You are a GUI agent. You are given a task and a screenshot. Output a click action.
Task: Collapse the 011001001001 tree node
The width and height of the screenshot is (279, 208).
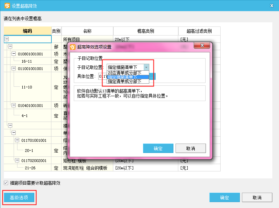coord(14,69)
